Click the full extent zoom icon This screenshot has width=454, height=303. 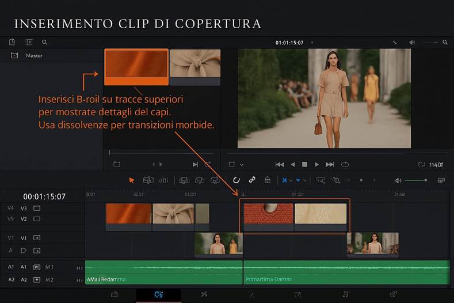click(321, 180)
